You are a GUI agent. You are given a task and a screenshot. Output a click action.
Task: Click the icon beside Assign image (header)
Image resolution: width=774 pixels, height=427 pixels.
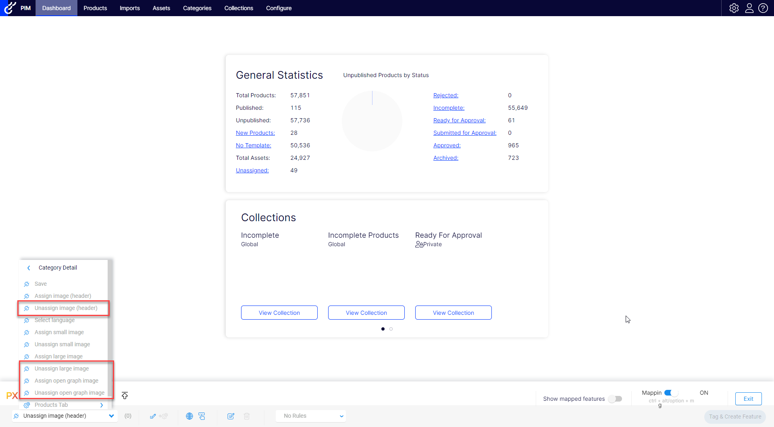[x=27, y=296]
